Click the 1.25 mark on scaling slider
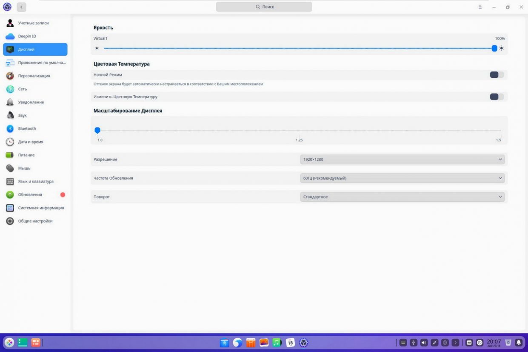 pos(299,131)
